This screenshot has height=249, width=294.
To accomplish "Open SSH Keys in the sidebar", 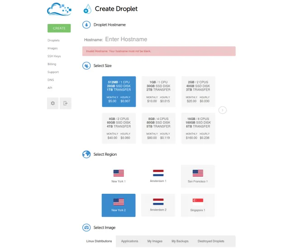I will [54, 56].
